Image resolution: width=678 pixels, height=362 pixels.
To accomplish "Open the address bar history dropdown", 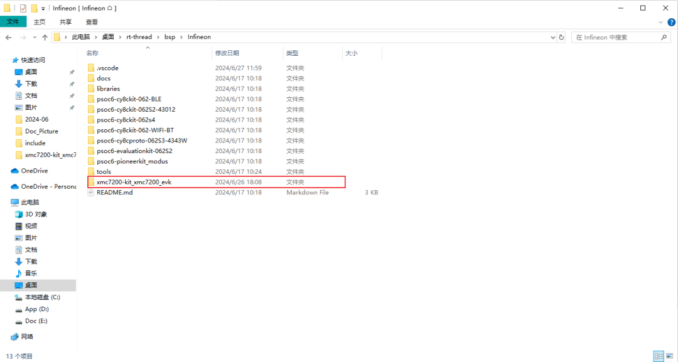I will 551,37.
